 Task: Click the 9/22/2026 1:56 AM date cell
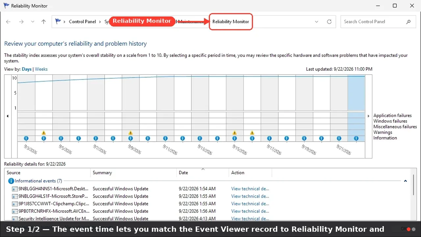tap(197, 211)
